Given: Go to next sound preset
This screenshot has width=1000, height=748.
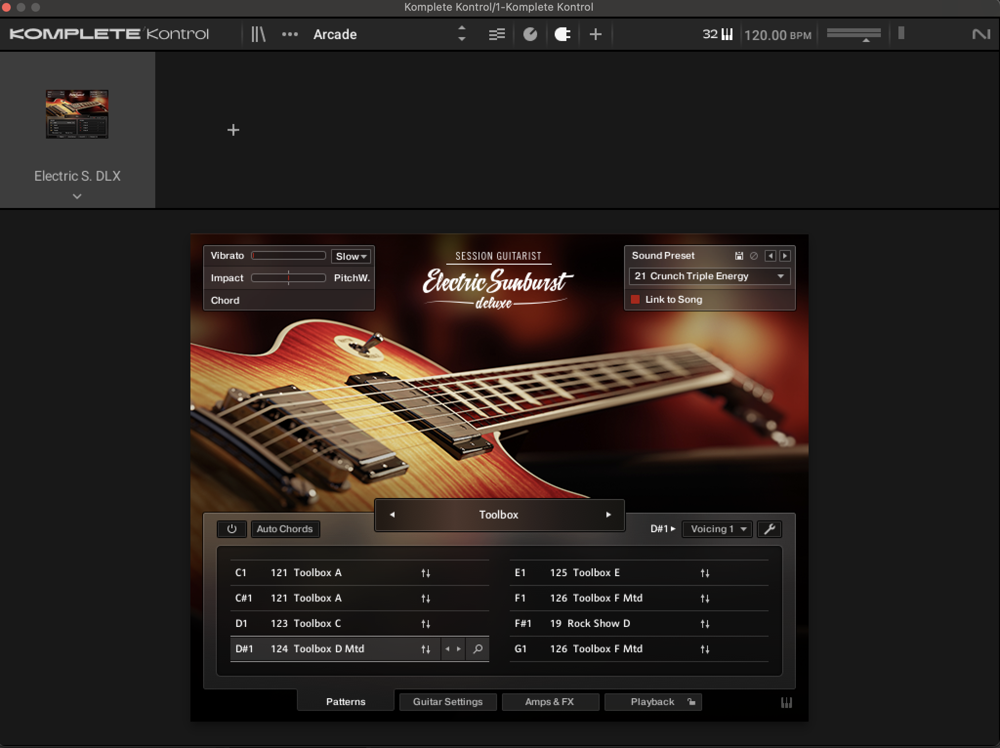Looking at the screenshot, I should (785, 256).
